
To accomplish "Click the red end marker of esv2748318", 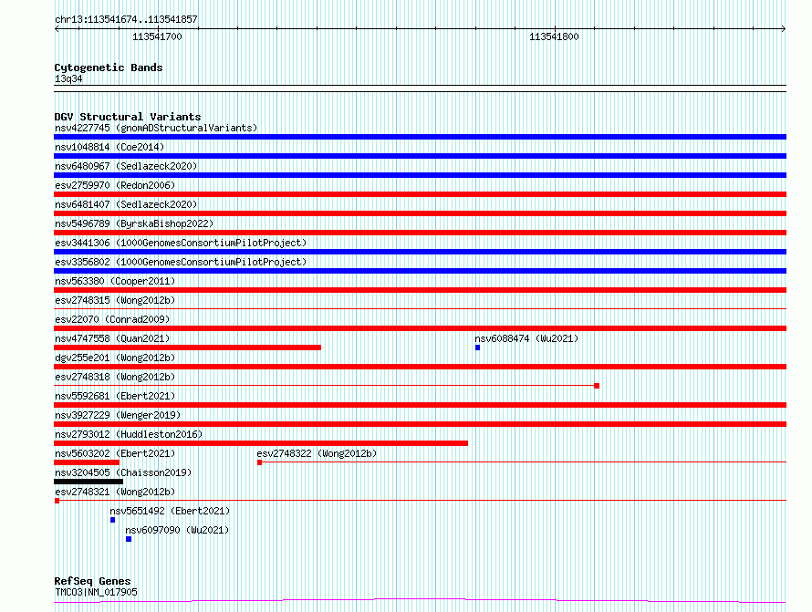I will coord(597,386).
